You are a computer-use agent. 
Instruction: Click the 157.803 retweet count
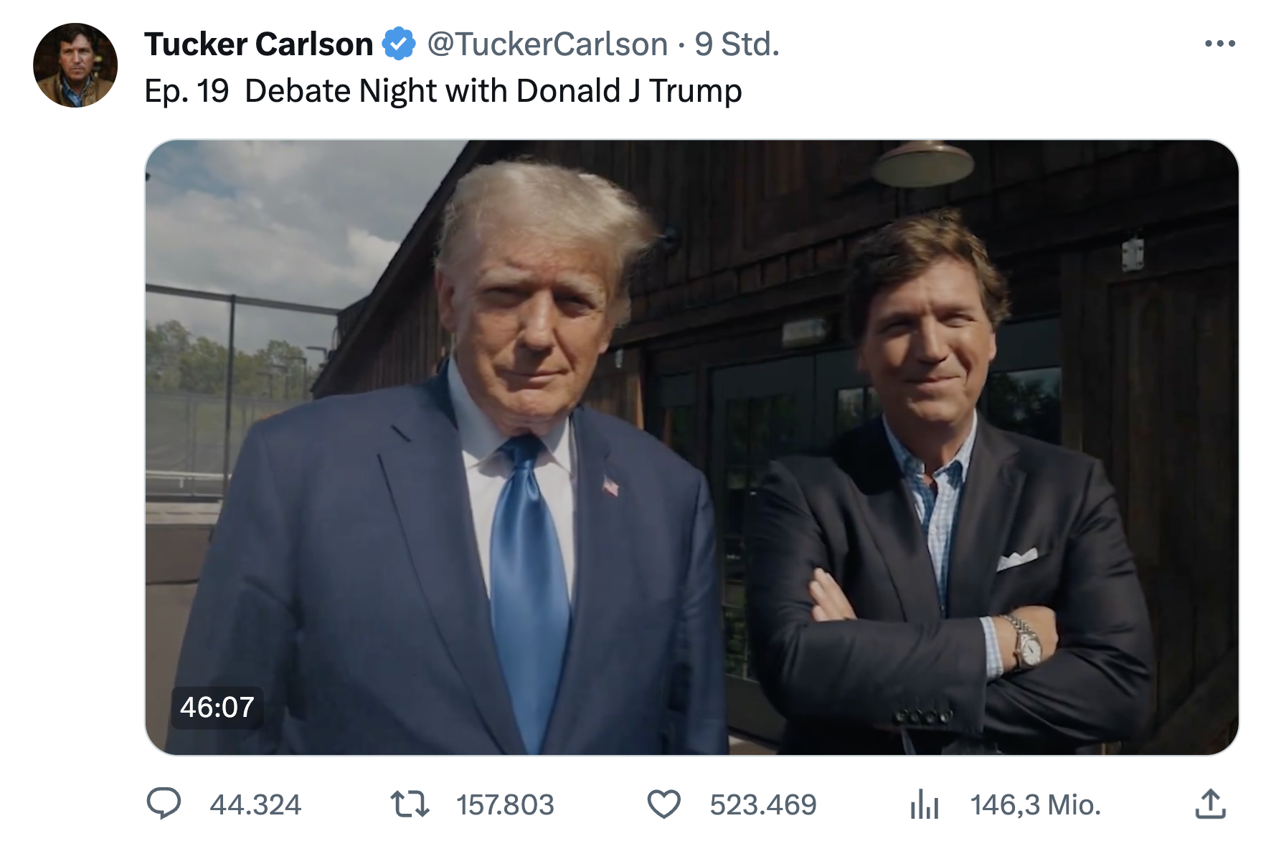click(505, 804)
